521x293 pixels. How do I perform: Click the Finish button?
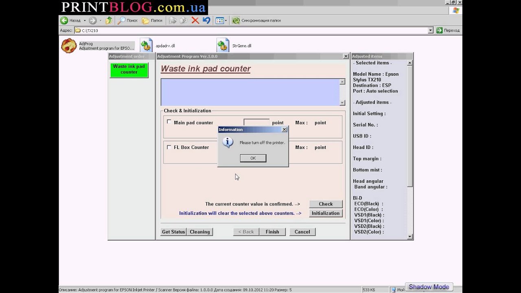tap(272, 232)
